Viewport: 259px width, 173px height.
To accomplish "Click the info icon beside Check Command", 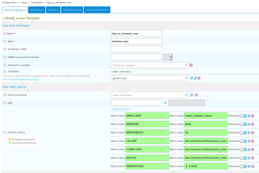I will pos(192,95).
